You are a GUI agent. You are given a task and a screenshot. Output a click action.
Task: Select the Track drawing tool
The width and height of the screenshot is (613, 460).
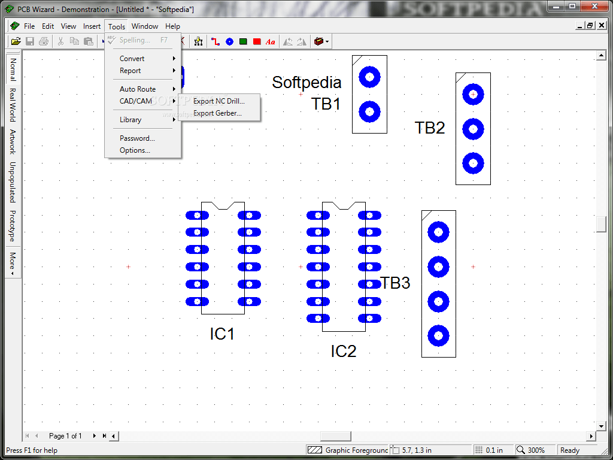216,41
